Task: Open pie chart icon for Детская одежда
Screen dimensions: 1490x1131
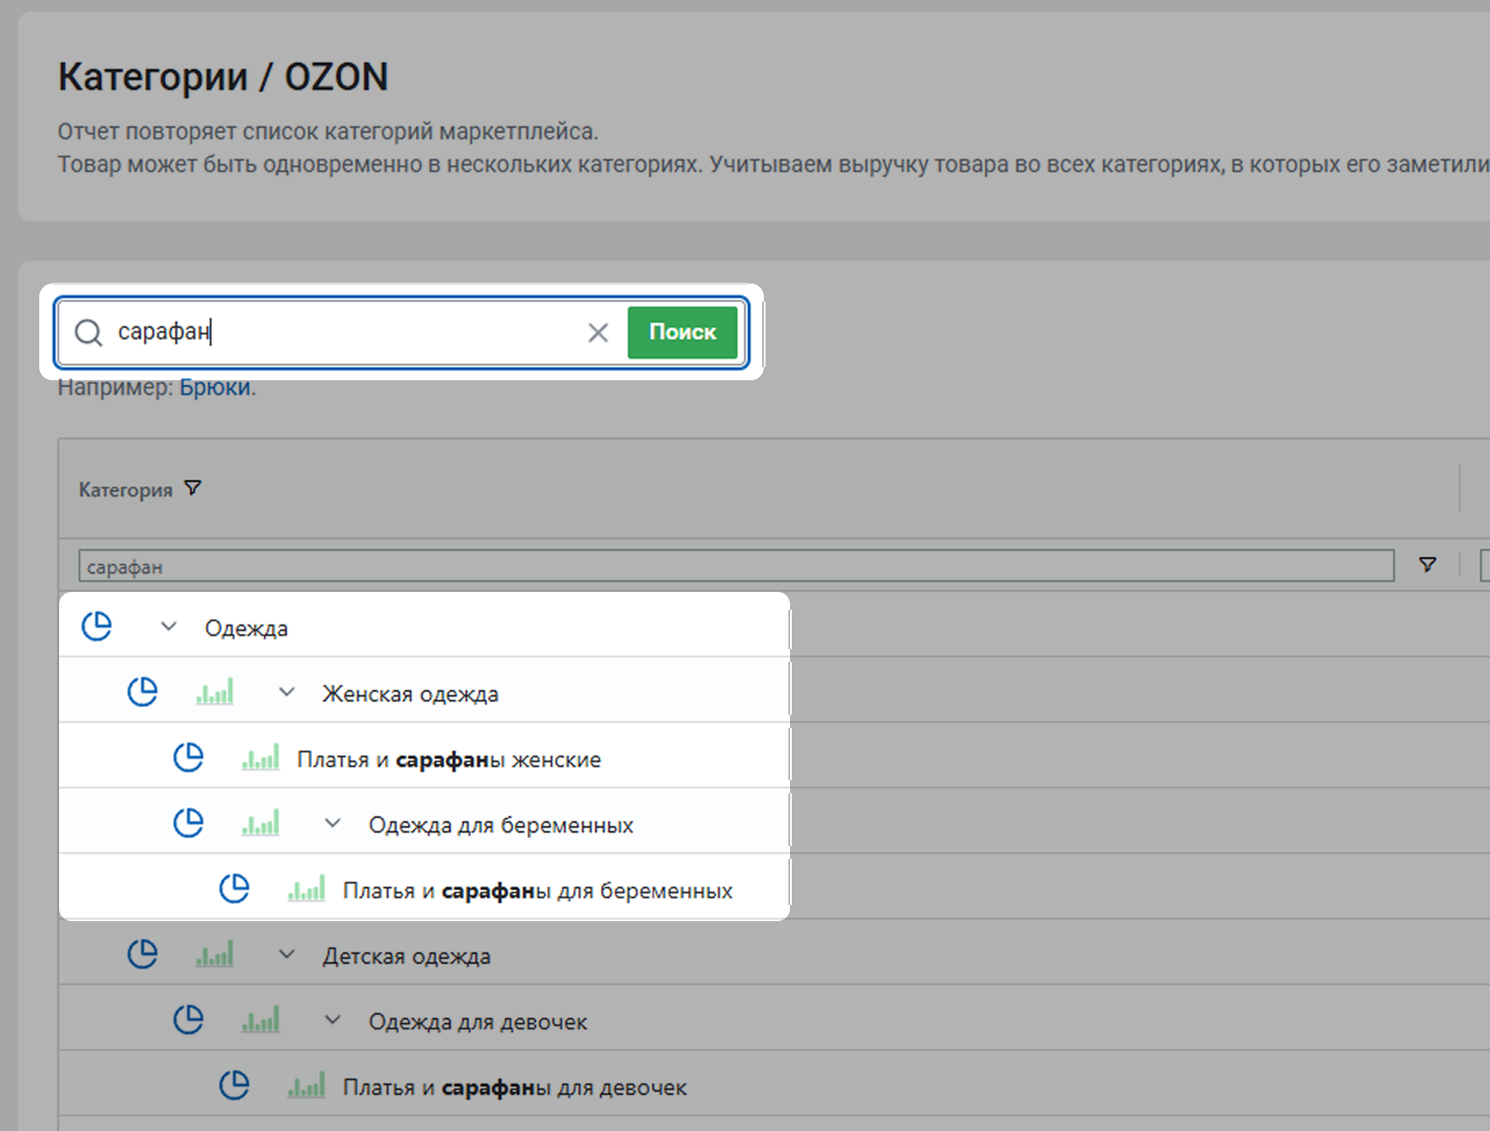Action: pos(143,955)
